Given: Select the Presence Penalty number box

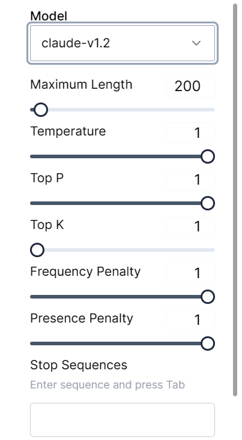Looking at the screenshot, I should (x=190, y=320).
